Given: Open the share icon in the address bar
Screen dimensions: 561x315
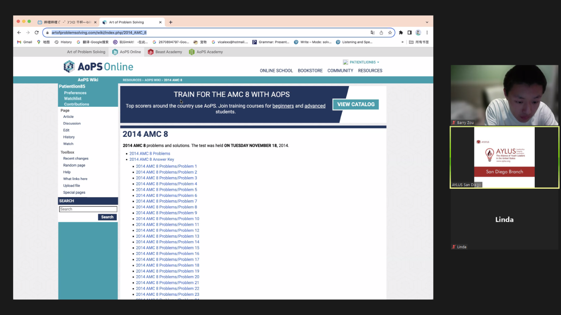Looking at the screenshot, I should point(381,32).
